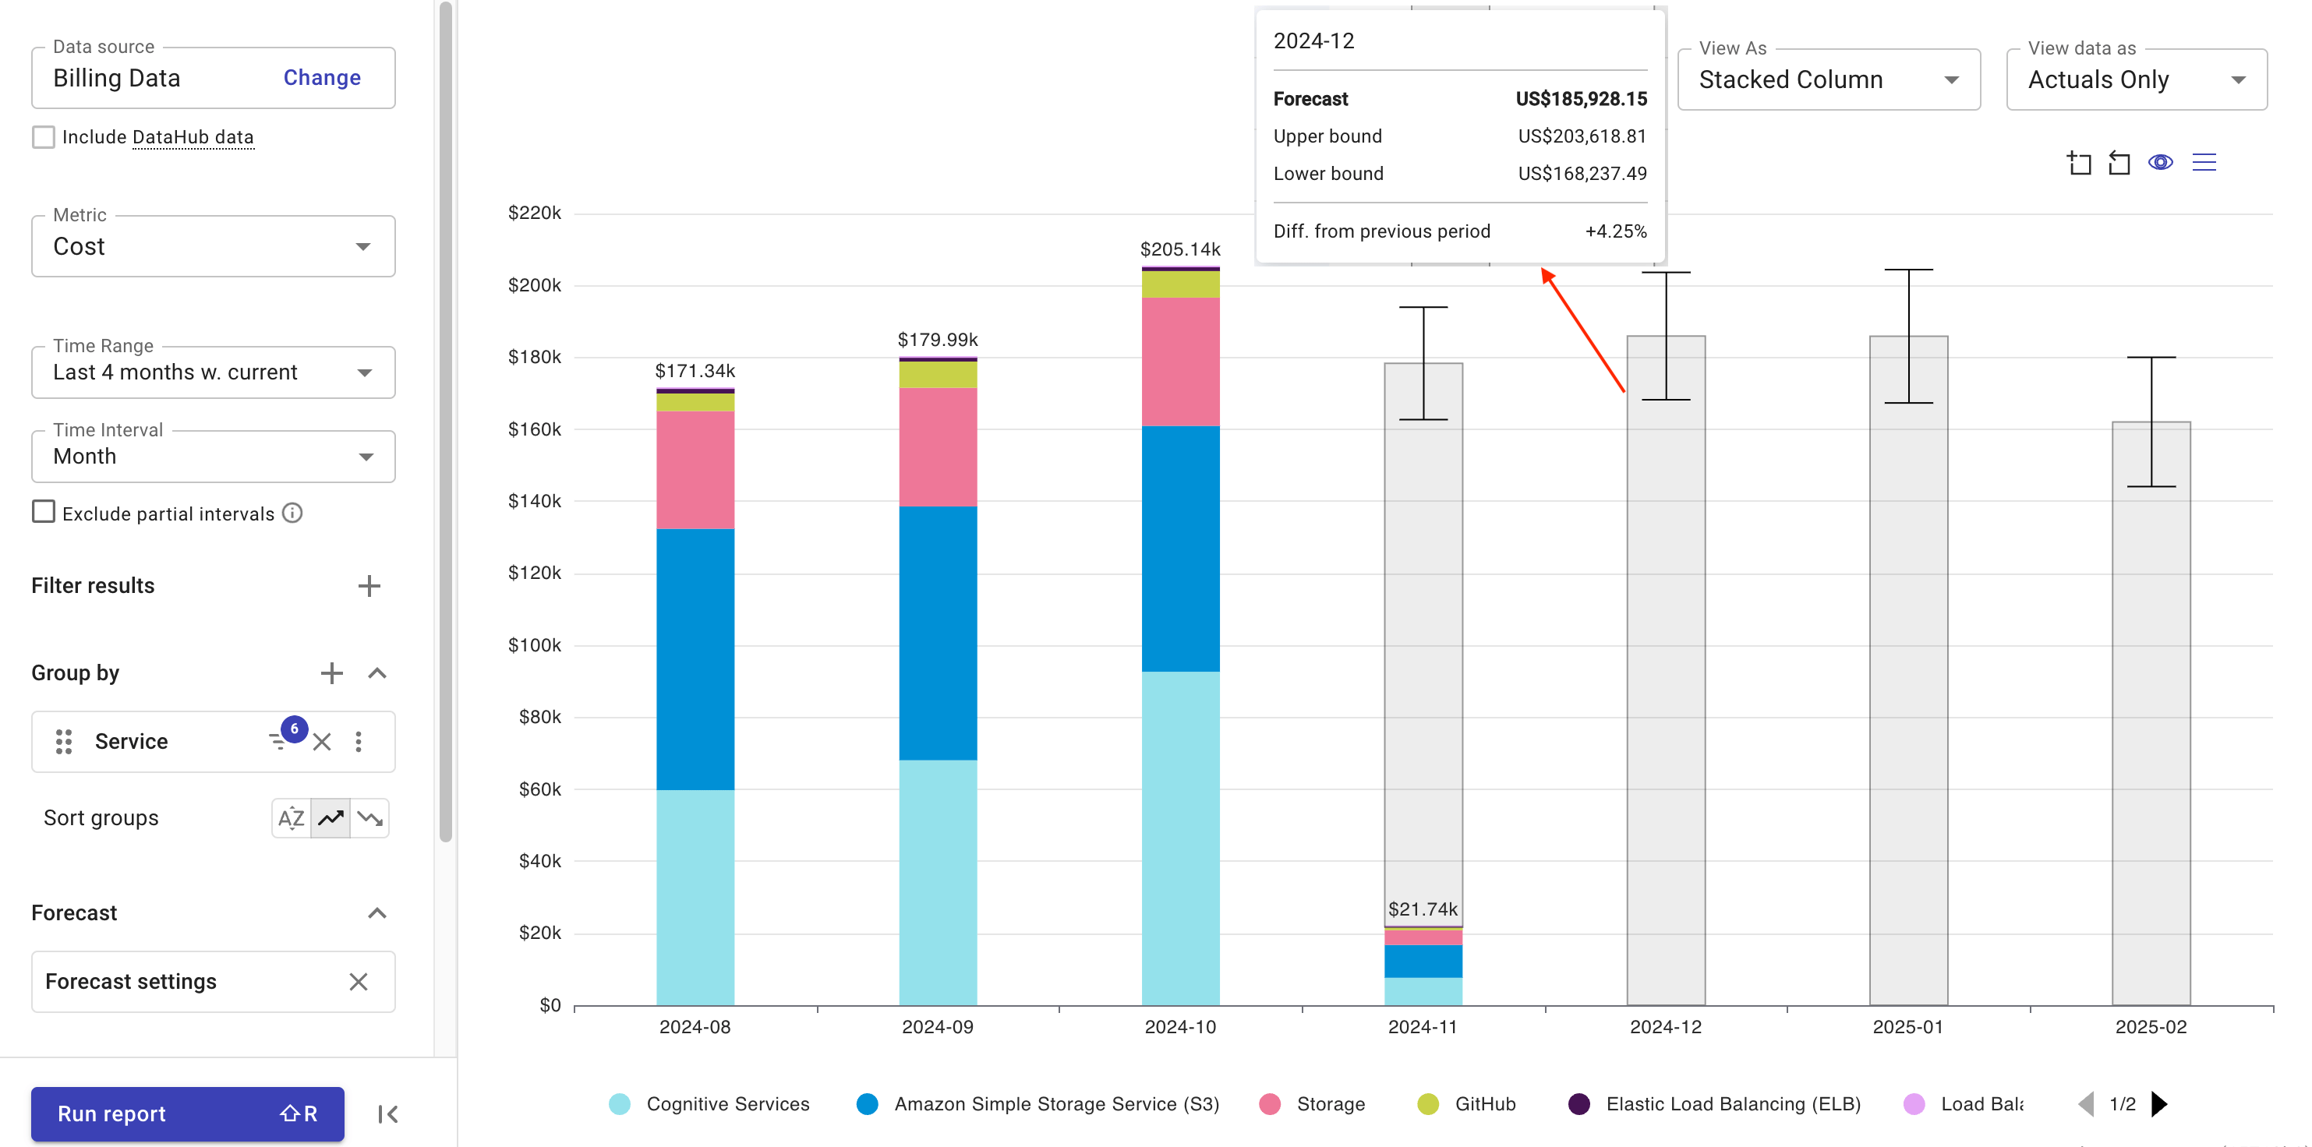
Task: Open the Time Range dropdown
Action: coord(364,372)
